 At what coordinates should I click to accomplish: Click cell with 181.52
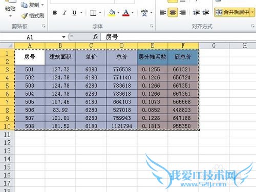tap(60, 126)
